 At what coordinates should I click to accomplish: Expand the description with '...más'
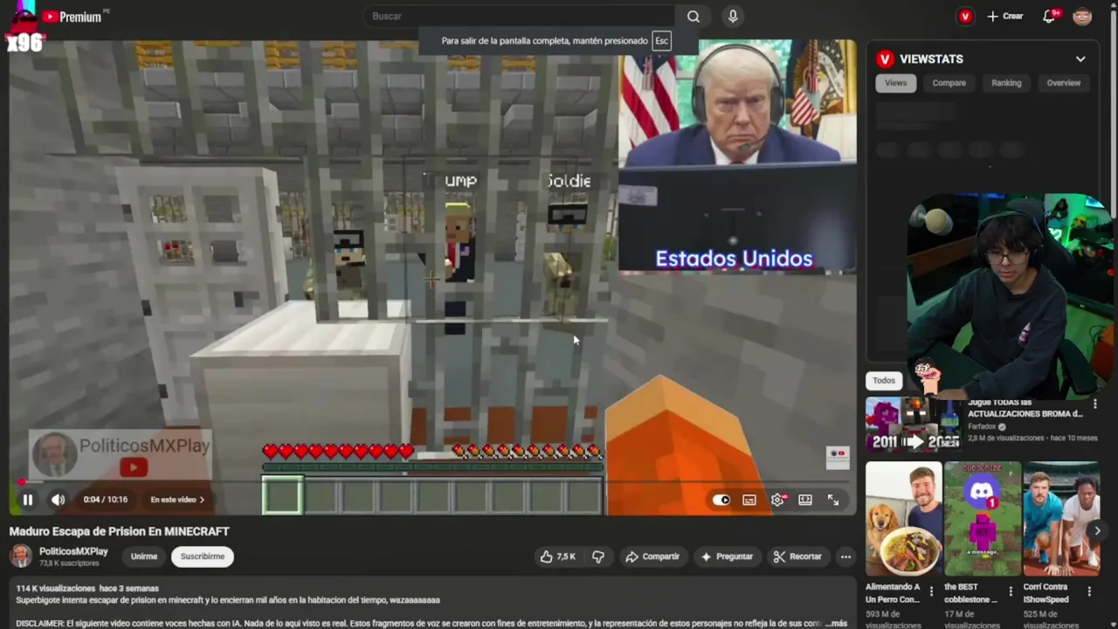837,623
